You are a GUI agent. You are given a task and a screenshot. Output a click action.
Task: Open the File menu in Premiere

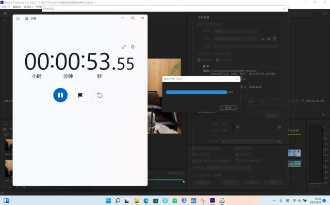pos(6,7)
